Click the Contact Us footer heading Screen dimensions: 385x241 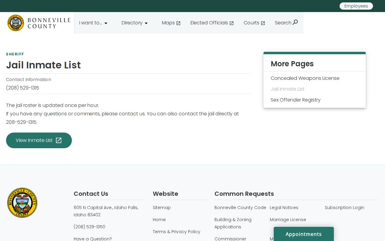pos(91,194)
